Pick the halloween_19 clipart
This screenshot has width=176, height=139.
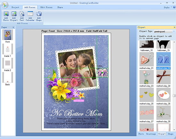164,44
